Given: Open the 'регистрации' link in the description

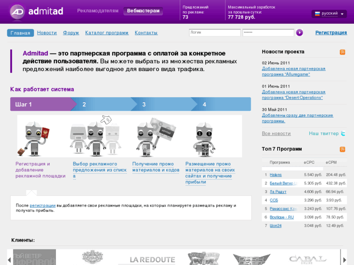Looking at the screenshot, I should coord(42,206).
